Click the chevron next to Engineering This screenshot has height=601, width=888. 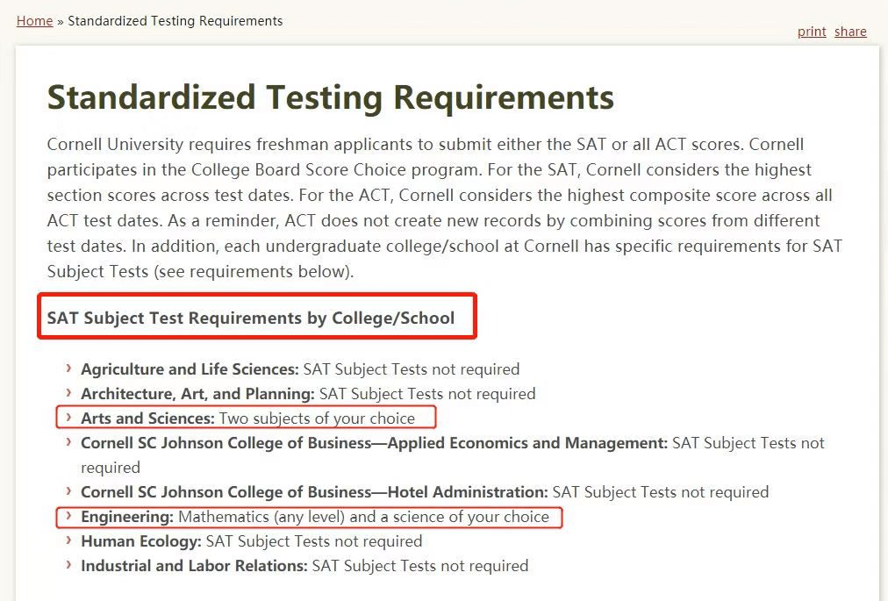pyautogui.click(x=69, y=516)
